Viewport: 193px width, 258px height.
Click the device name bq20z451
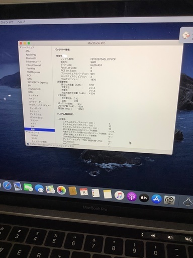(96, 65)
